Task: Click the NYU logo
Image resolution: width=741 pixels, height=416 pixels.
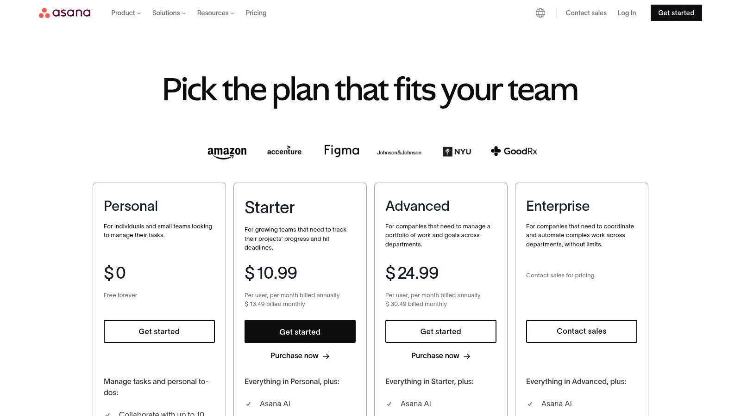Action: pyautogui.click(x=456, y=151)
